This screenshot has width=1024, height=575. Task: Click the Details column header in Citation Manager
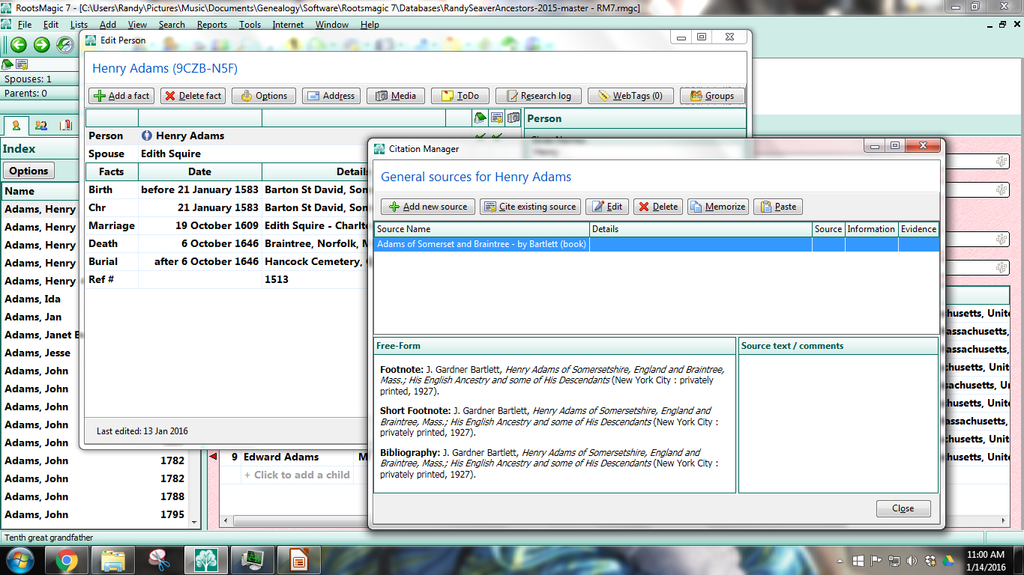click(x=700, y=229)
